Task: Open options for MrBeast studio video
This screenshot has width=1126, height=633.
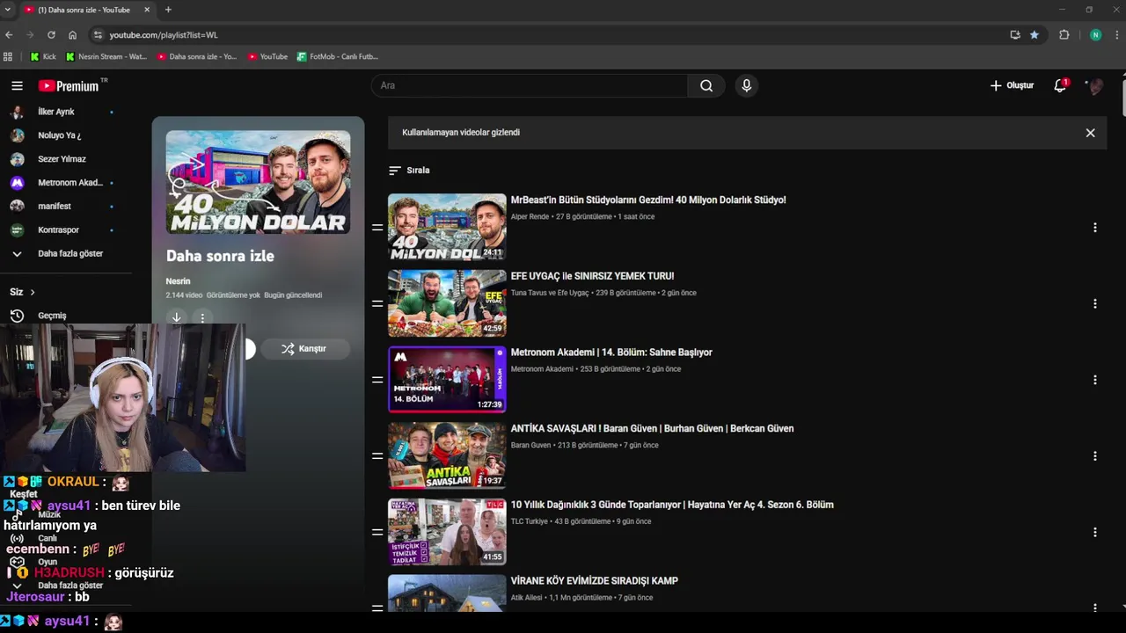Action: (1095, 228)
